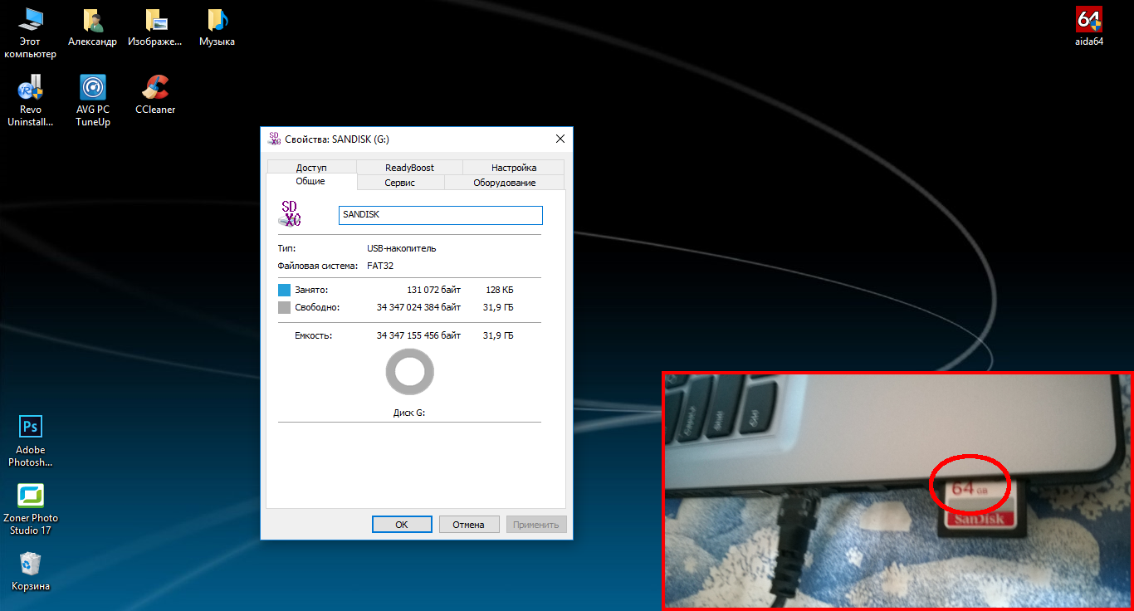Switch to the Сервис tab
Image resolution: width=1134 pixels, height=611 pixels.
400,183
